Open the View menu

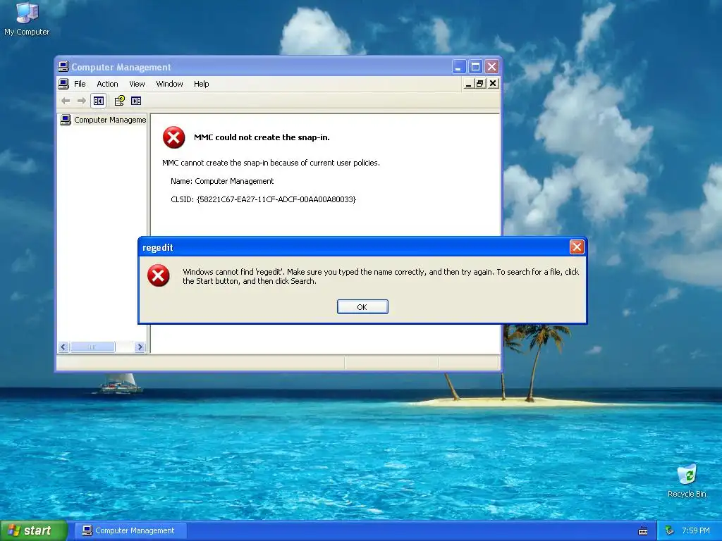(x=137, y=84)
